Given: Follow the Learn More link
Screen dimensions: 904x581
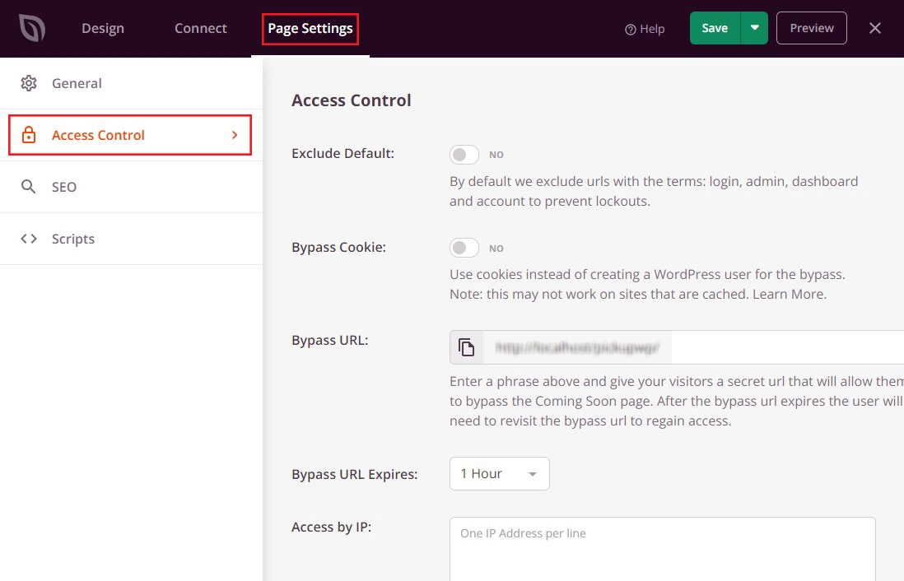Looking at the screenshot, I should [x=789, y=294].
